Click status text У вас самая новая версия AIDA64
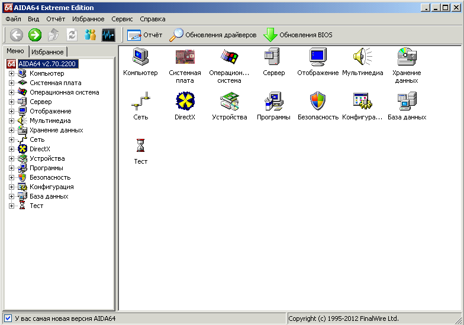Screen dimensions: 464x325 65,318
